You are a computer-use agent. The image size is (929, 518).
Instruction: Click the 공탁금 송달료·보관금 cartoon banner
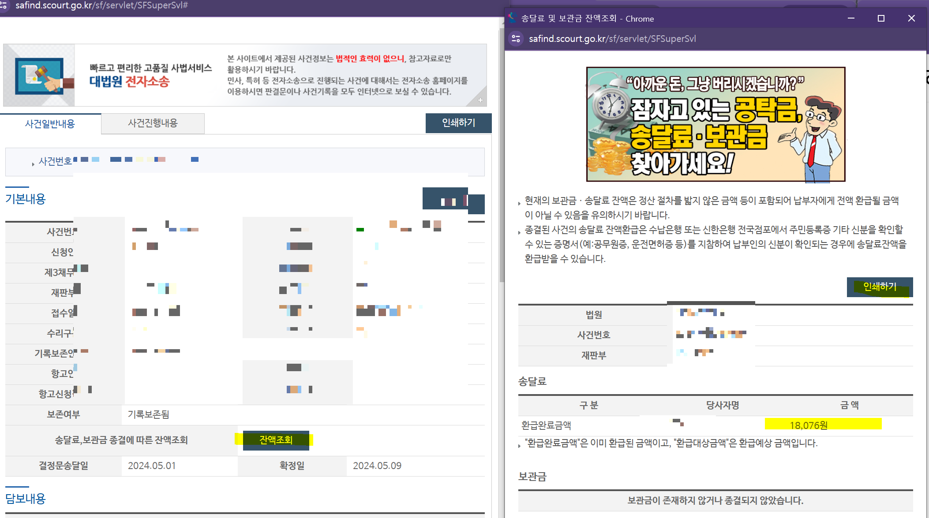click(715, 124)
